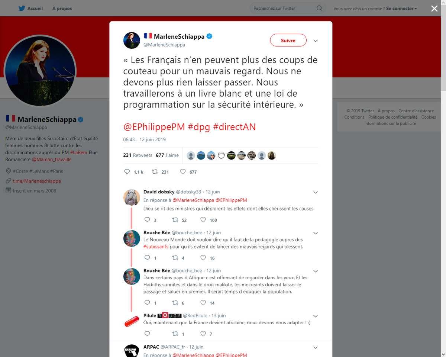Image resolution: width=446 pixels, height=357 pixels.
Task: Click the retweet icon showing 231
Action: 155,172
